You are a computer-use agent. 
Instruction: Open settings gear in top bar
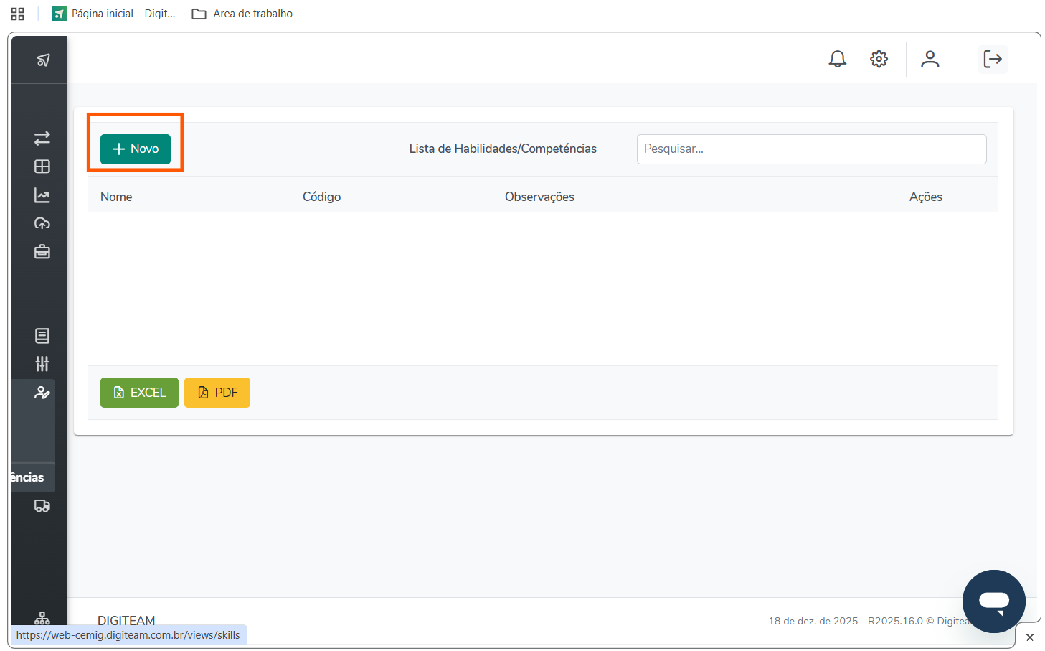[879, 59]
